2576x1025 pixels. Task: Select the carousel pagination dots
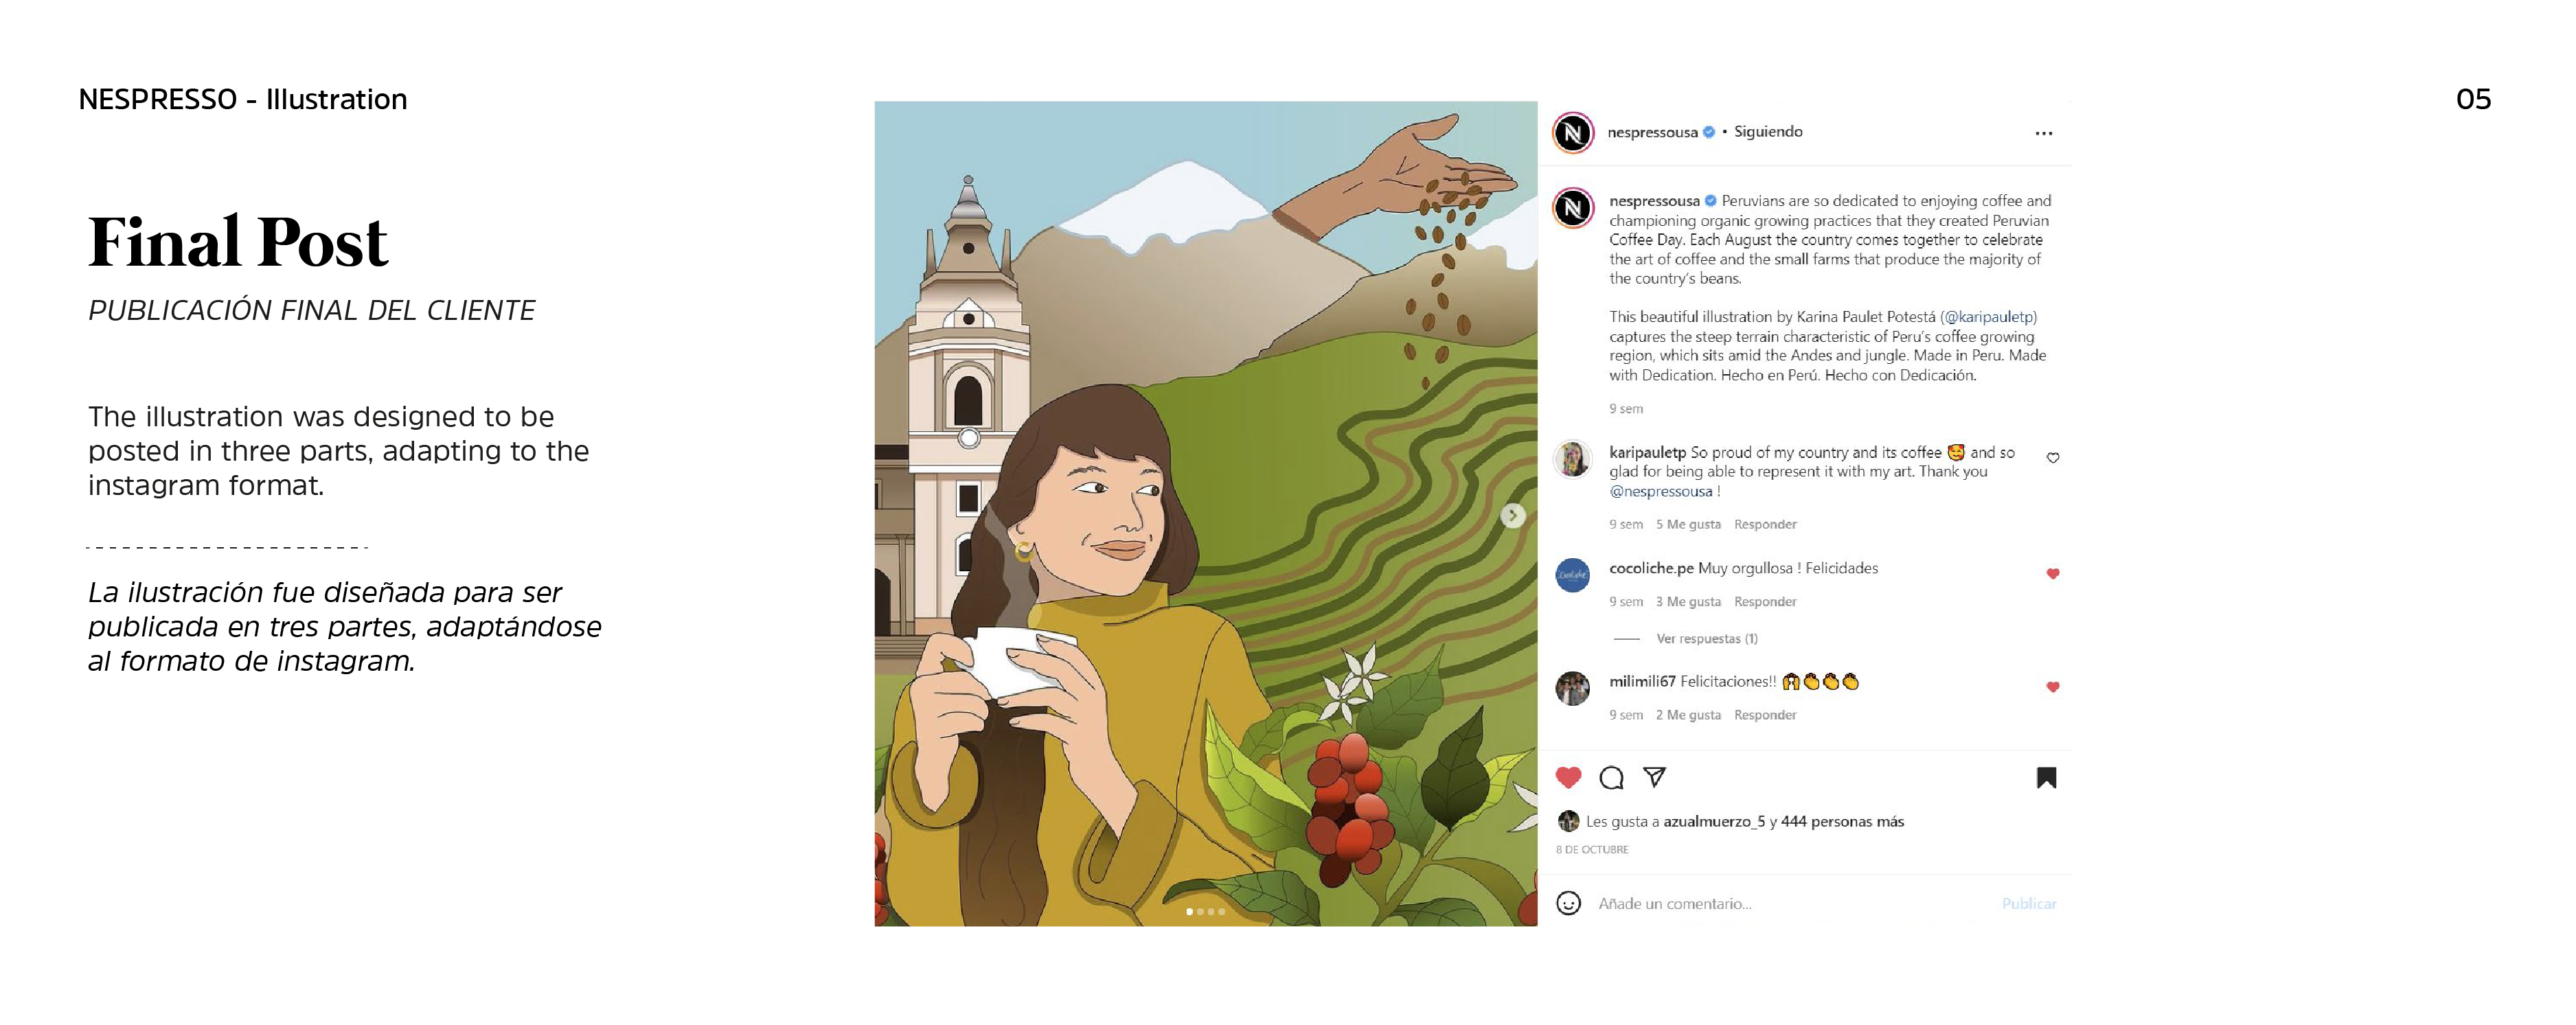[1205, 911]
